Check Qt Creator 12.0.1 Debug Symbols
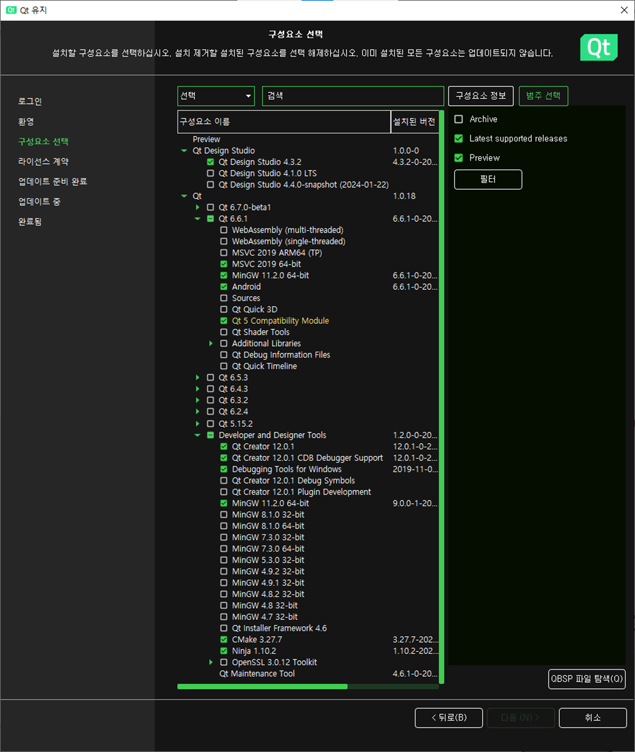This screenshot has height=752, width=635. pyautogui.click(x=224, y=481)
